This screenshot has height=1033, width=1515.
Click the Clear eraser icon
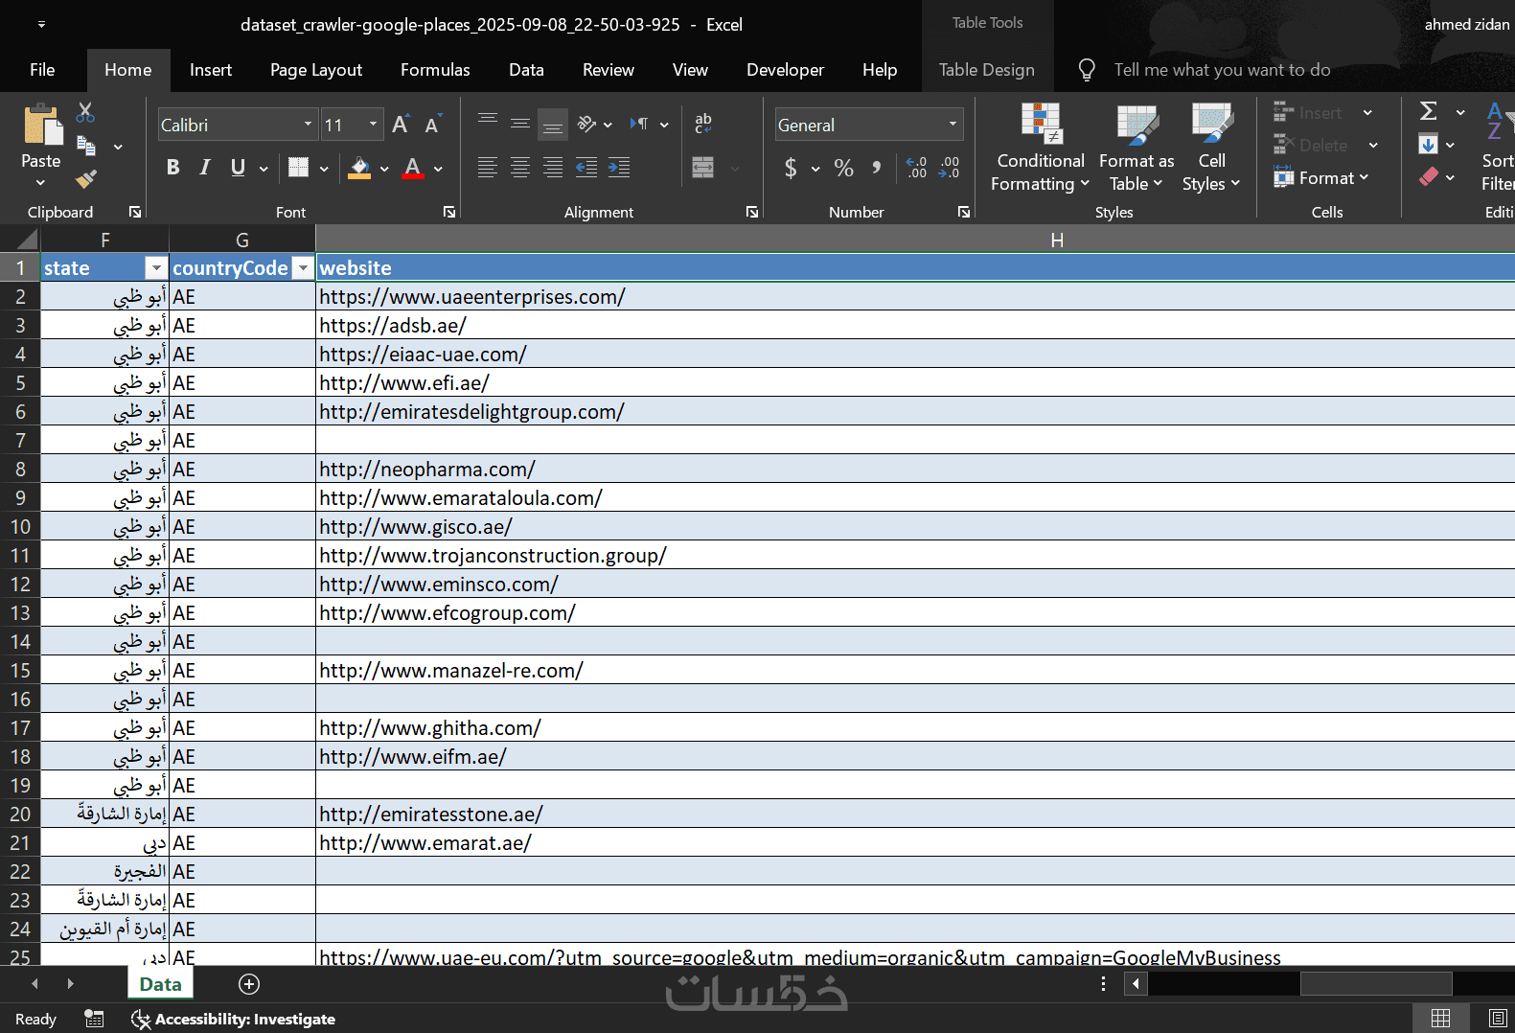tap(1428, 177)
